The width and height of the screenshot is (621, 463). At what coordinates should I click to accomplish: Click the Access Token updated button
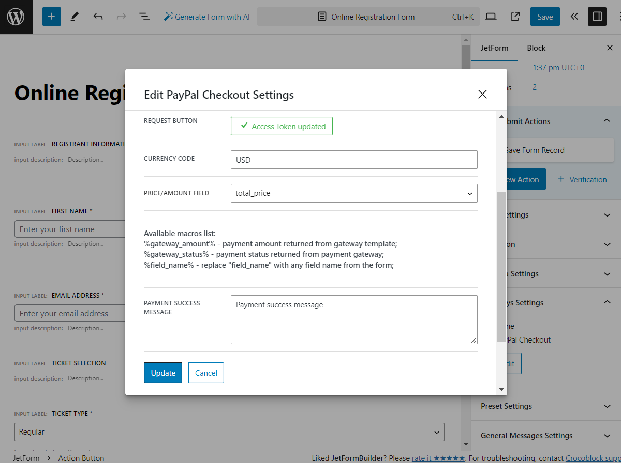tap(282, 126)
